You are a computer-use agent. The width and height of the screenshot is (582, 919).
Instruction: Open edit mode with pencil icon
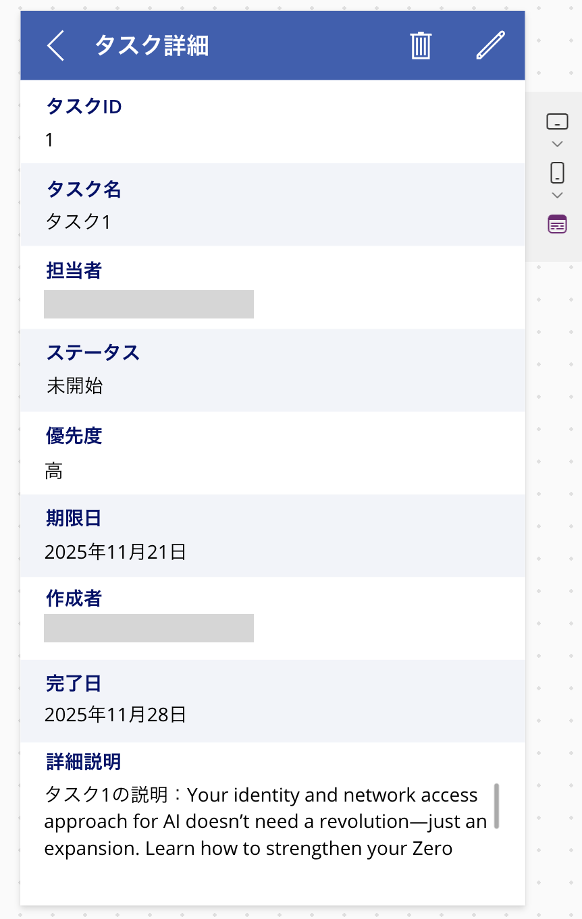pos(490,46)
